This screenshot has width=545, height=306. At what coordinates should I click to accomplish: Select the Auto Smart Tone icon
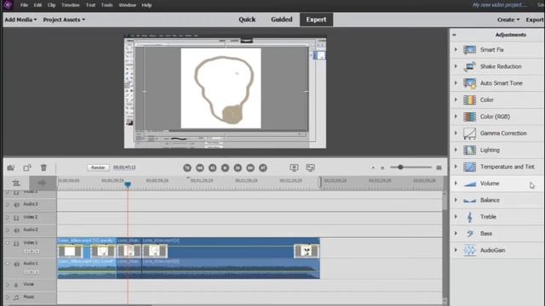click(469, 83)
